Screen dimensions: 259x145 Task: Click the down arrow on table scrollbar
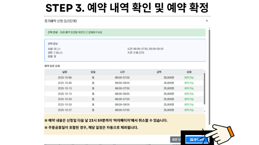pos(204,112)
